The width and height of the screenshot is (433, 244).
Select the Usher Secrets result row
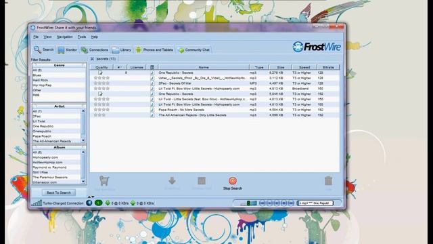point(214,78)
